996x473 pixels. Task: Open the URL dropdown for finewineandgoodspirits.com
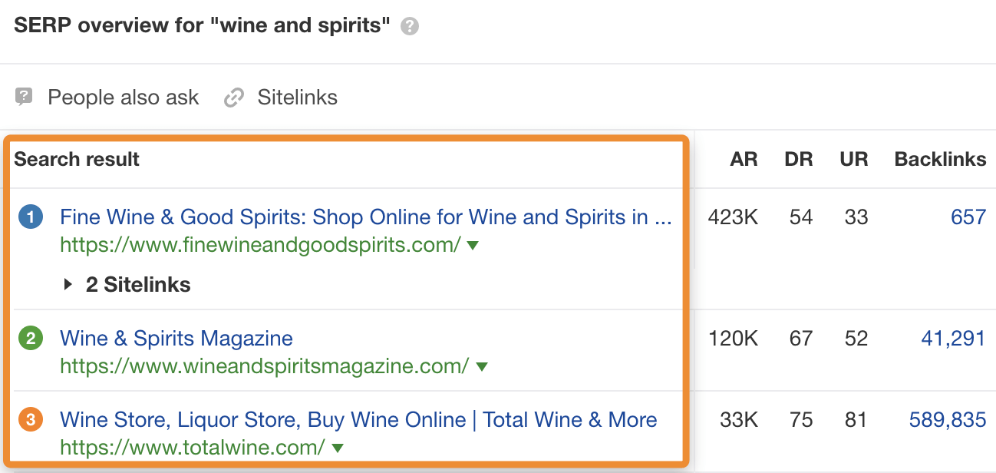point(473,245)
